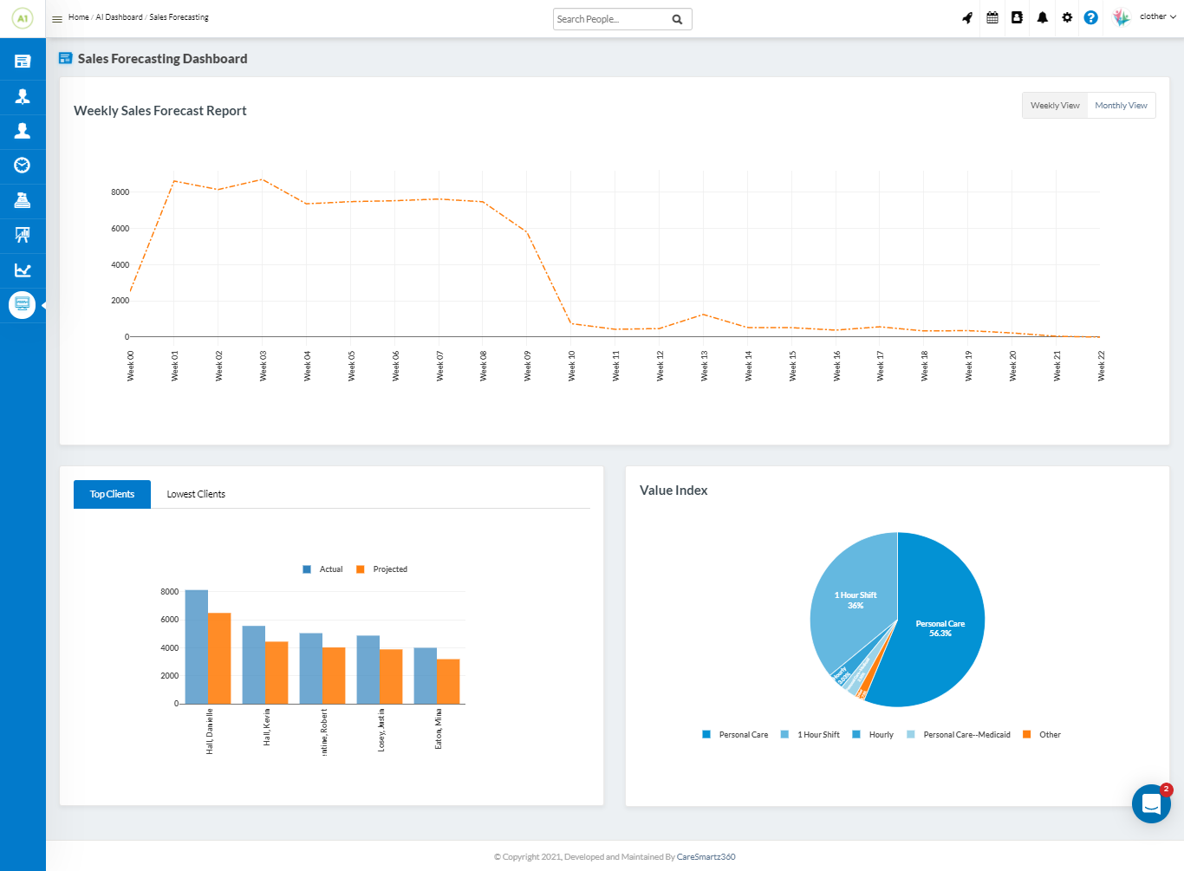
Task: Open the clock scheduling sidebar icon
Action: pos(23,166)
